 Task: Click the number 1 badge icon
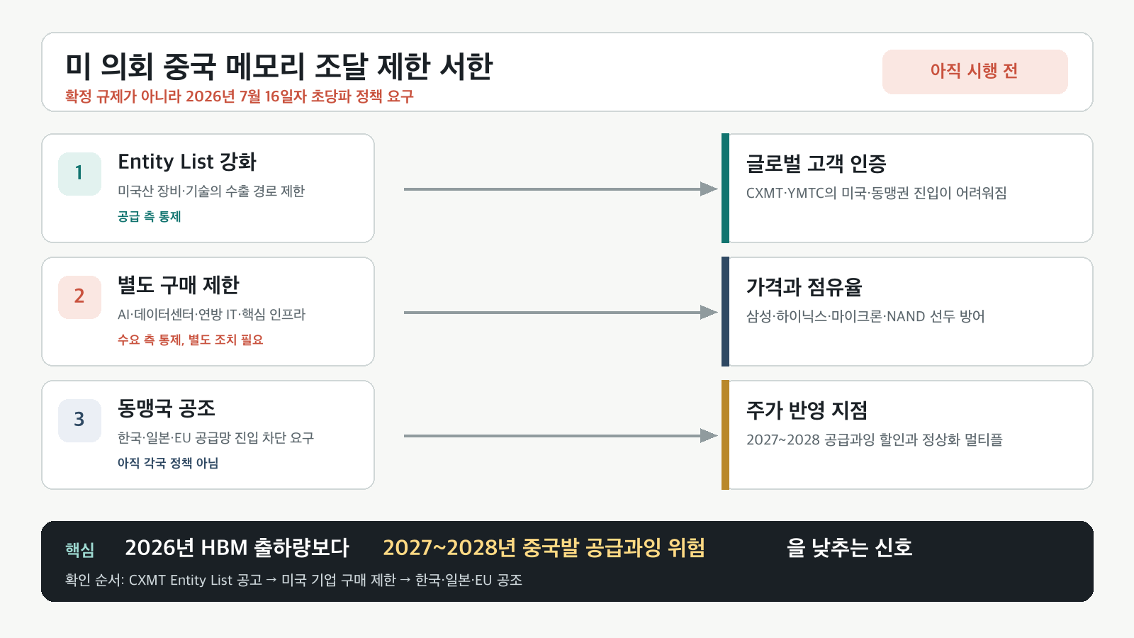click(x=79, y=174)
